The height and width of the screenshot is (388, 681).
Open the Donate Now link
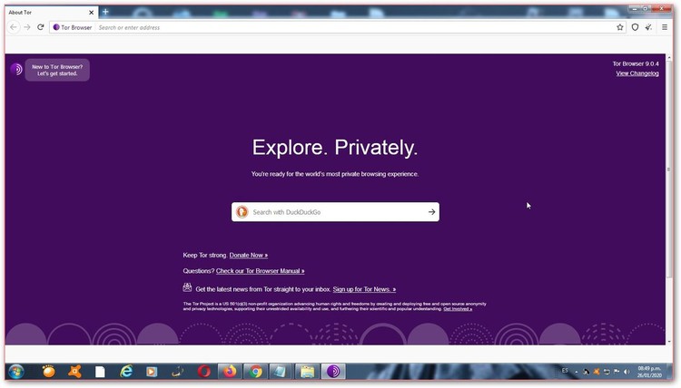tap(249, 256)
